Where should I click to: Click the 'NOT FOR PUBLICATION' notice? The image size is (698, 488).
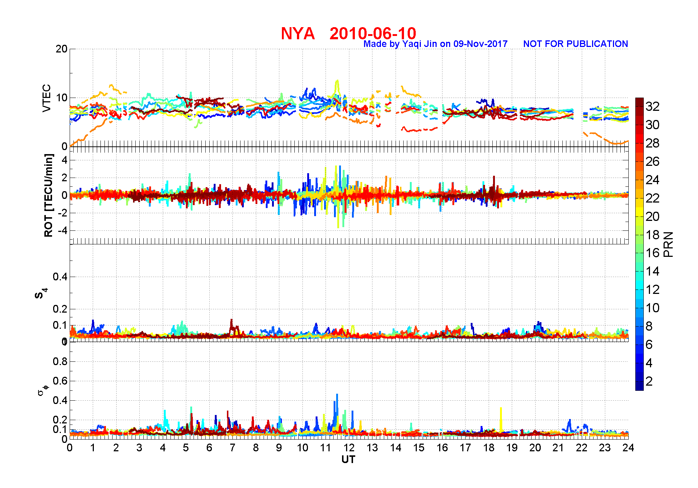point(576,44)
